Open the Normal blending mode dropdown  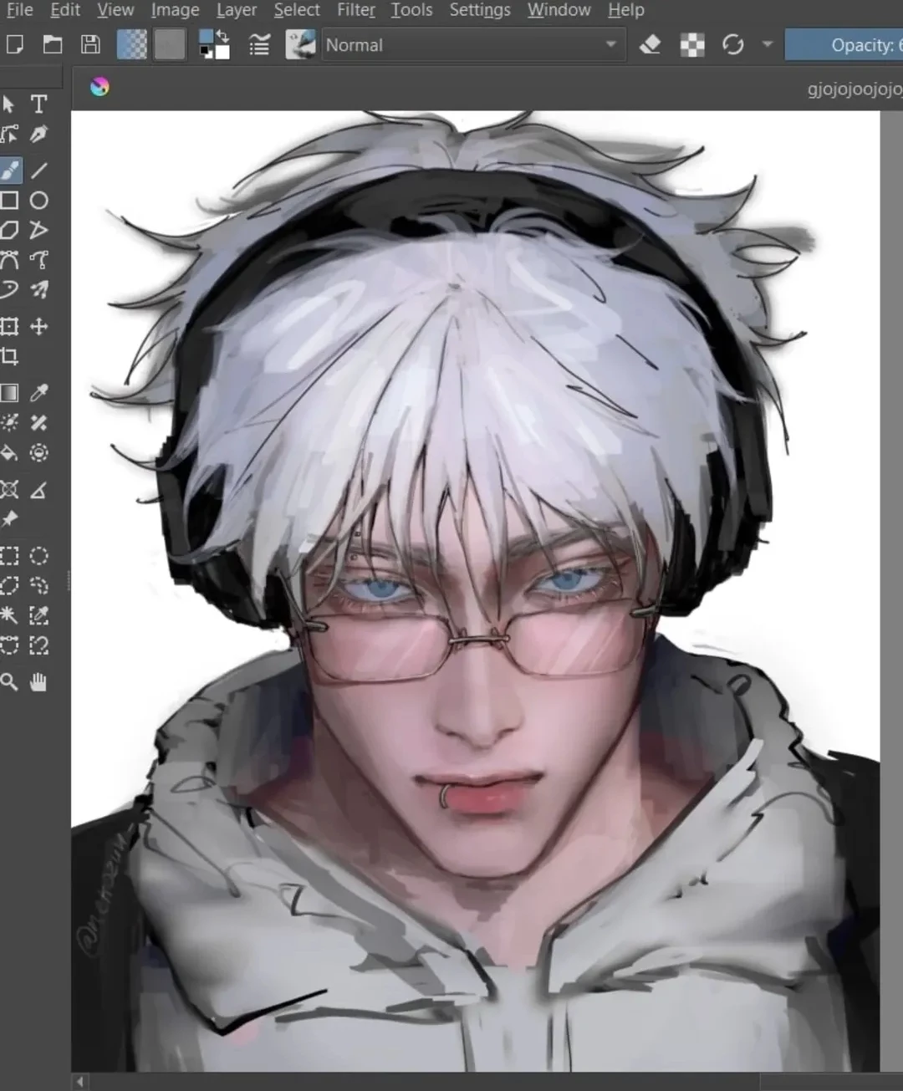tap(472, 45)
